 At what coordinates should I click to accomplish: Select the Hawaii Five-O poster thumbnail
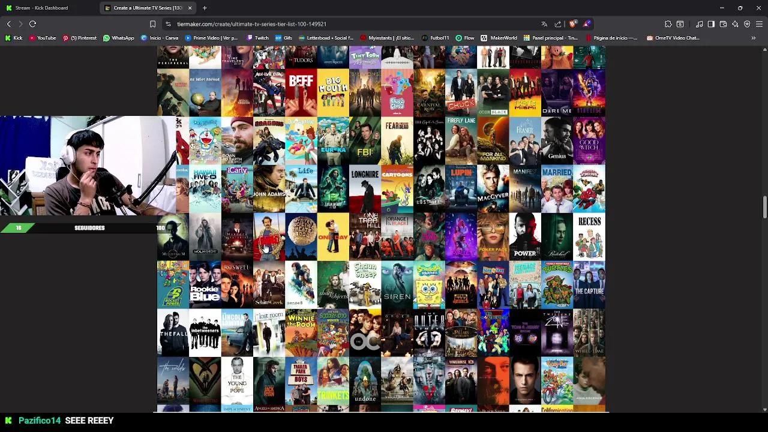point(205,189)
